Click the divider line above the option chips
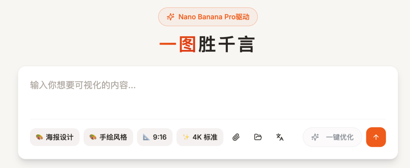The width and height of the screenshot is (410, 168). (x=208, y=119)
